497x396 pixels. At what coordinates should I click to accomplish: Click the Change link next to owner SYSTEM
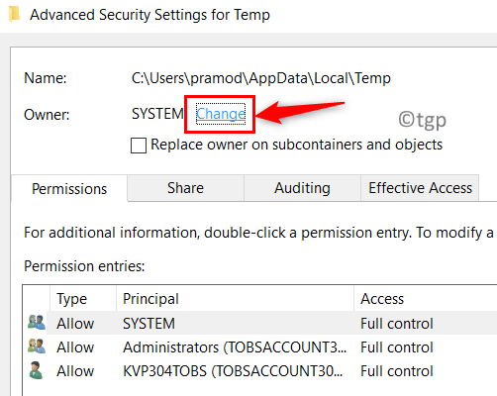coord(221,114)
